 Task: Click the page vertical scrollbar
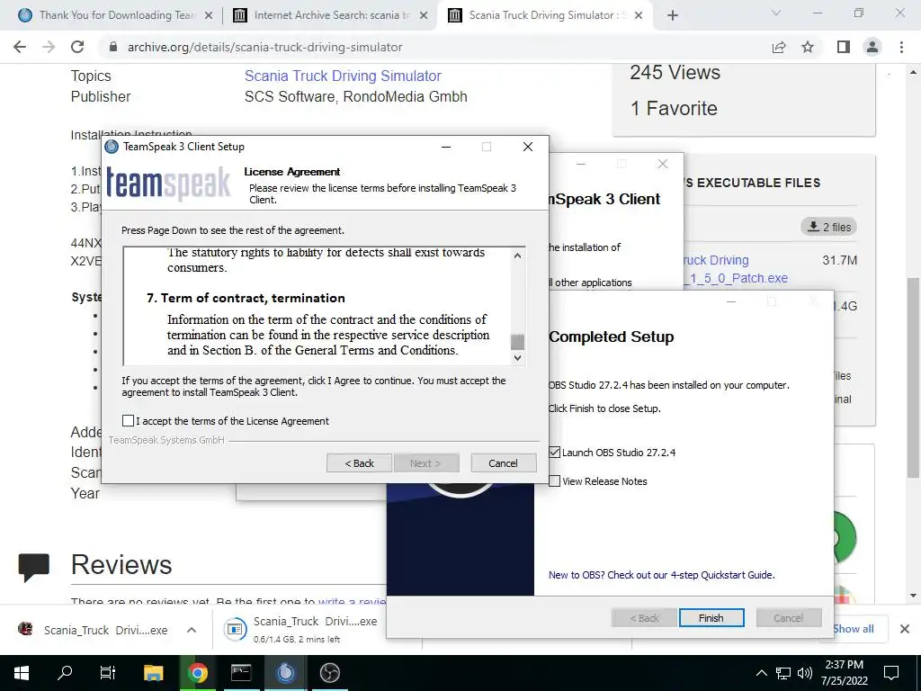(913, 376)
